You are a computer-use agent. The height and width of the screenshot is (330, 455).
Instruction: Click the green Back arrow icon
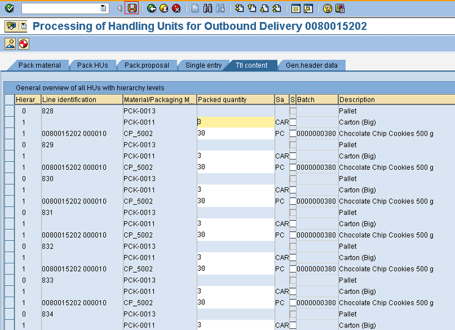(151, 8)
